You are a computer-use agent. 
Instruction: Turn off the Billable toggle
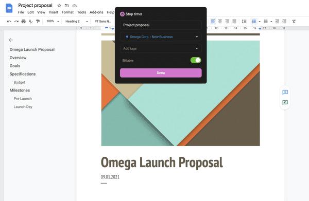[196, 60]
